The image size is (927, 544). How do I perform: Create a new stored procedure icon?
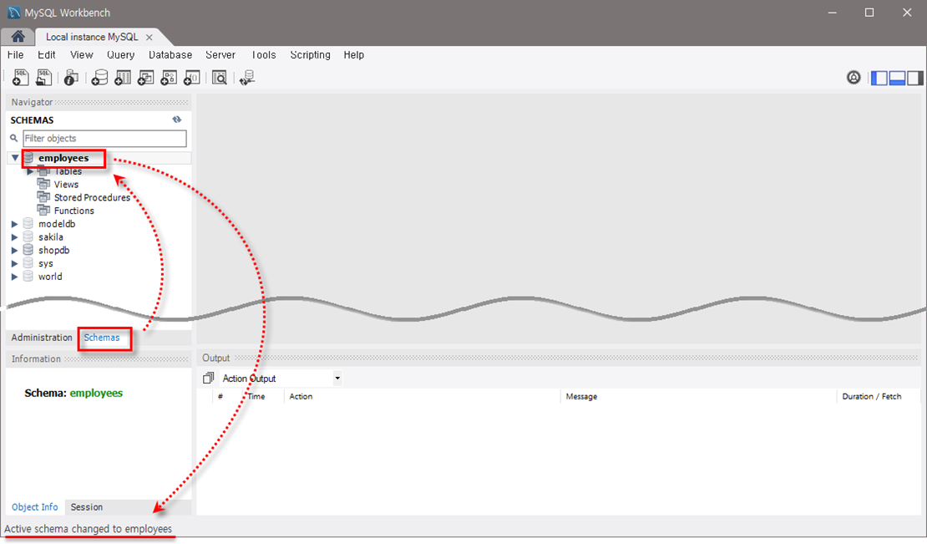(169, 78)
